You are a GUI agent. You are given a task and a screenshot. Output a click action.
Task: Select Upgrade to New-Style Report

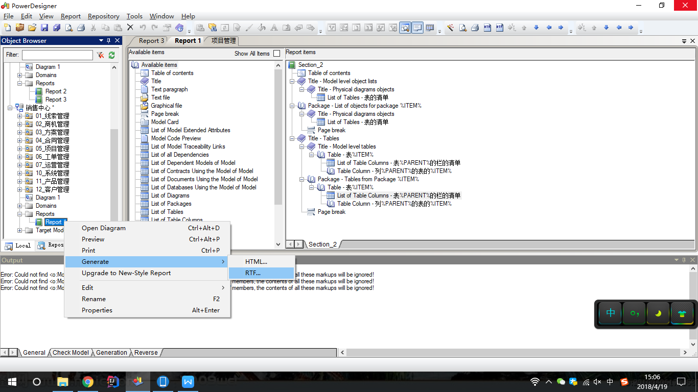[147, 273]
